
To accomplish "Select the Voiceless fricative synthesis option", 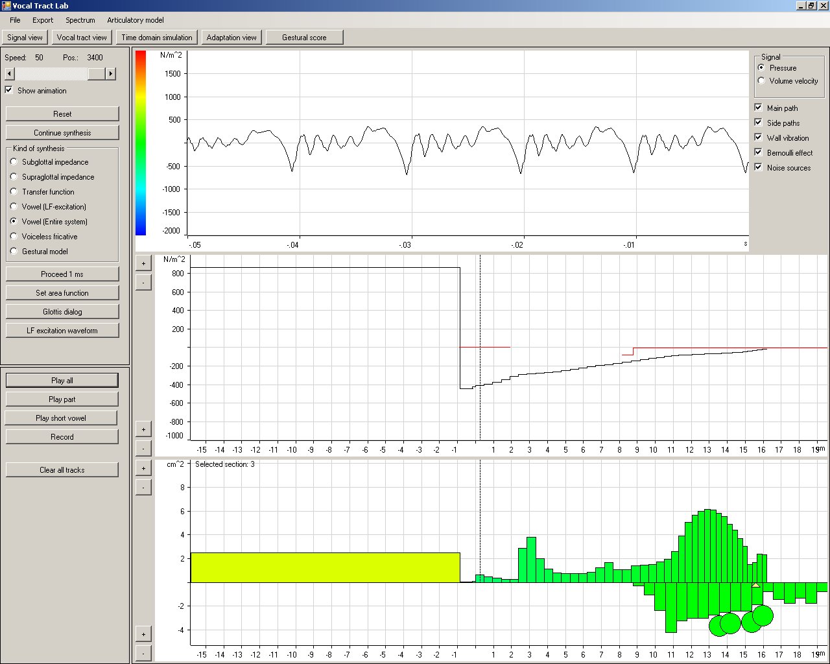I will pyautogui.click(x=14, y=236).
